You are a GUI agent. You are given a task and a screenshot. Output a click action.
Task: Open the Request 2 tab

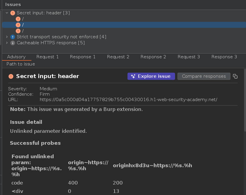click(x=118, y=57)
